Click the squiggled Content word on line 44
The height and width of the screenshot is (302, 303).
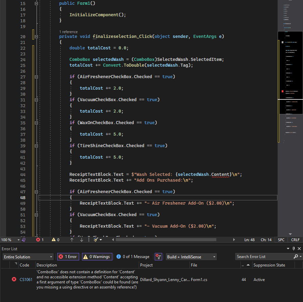[220, 175]
